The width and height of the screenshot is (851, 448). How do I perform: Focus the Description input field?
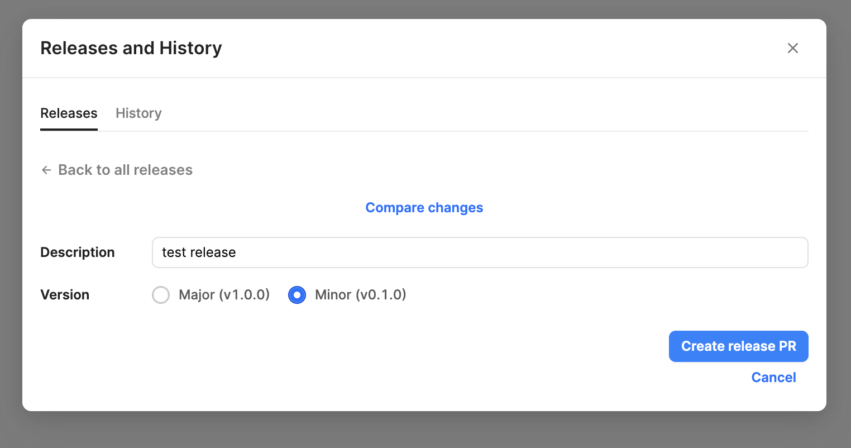tap(480, 252)
